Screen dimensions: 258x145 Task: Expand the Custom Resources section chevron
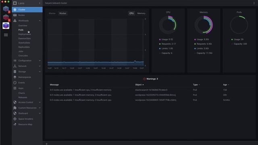(x=40, y=108)
